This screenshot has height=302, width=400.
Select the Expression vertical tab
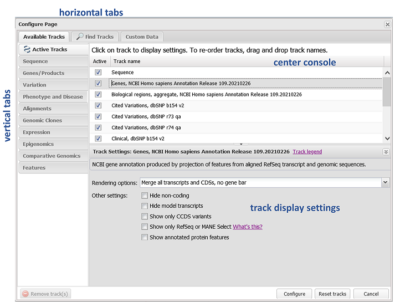pyautogui.click(x=53, y=132)
